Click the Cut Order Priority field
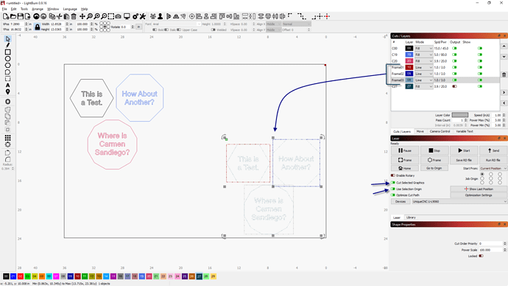This screenshot has width=508, height=286. (x=491, y=243)
